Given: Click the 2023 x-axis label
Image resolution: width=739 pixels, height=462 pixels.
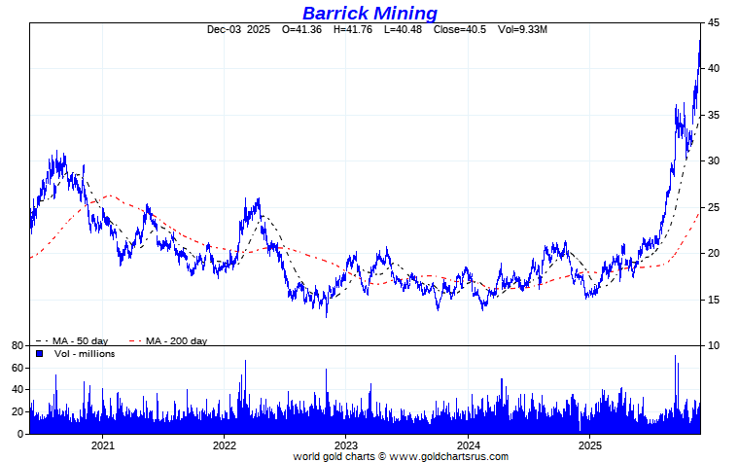Looking at the screenshot, I should click(x=346, y=445).
